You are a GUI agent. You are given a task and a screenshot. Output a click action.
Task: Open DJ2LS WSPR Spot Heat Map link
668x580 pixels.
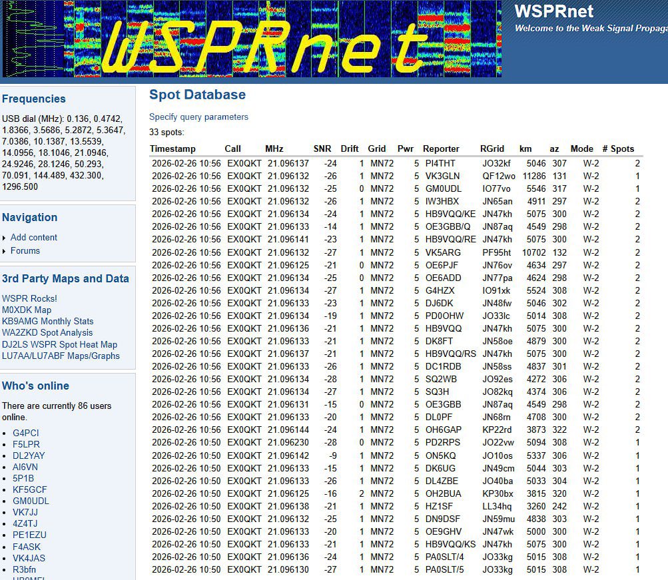[60, 344]
